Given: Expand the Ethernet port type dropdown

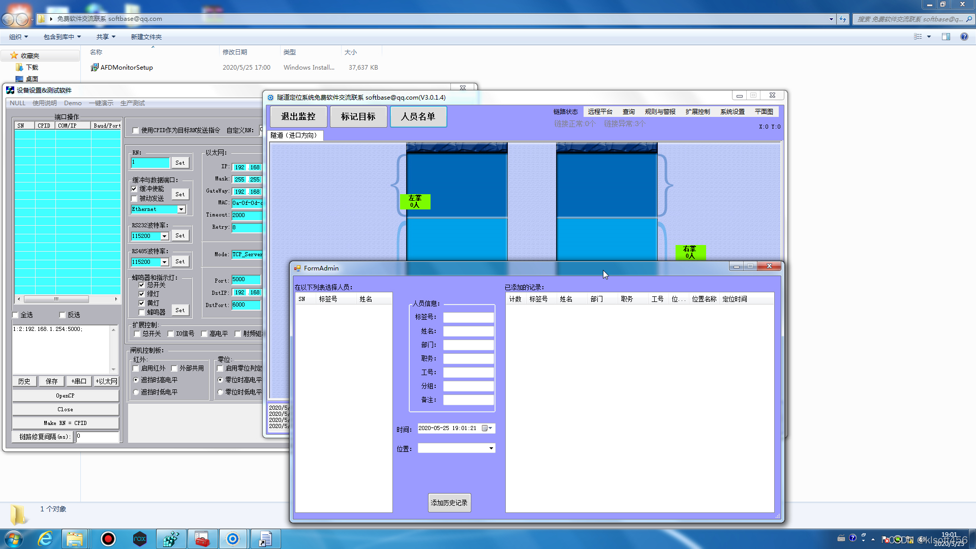Looking at the screenshot, I should tap(181, 209).
